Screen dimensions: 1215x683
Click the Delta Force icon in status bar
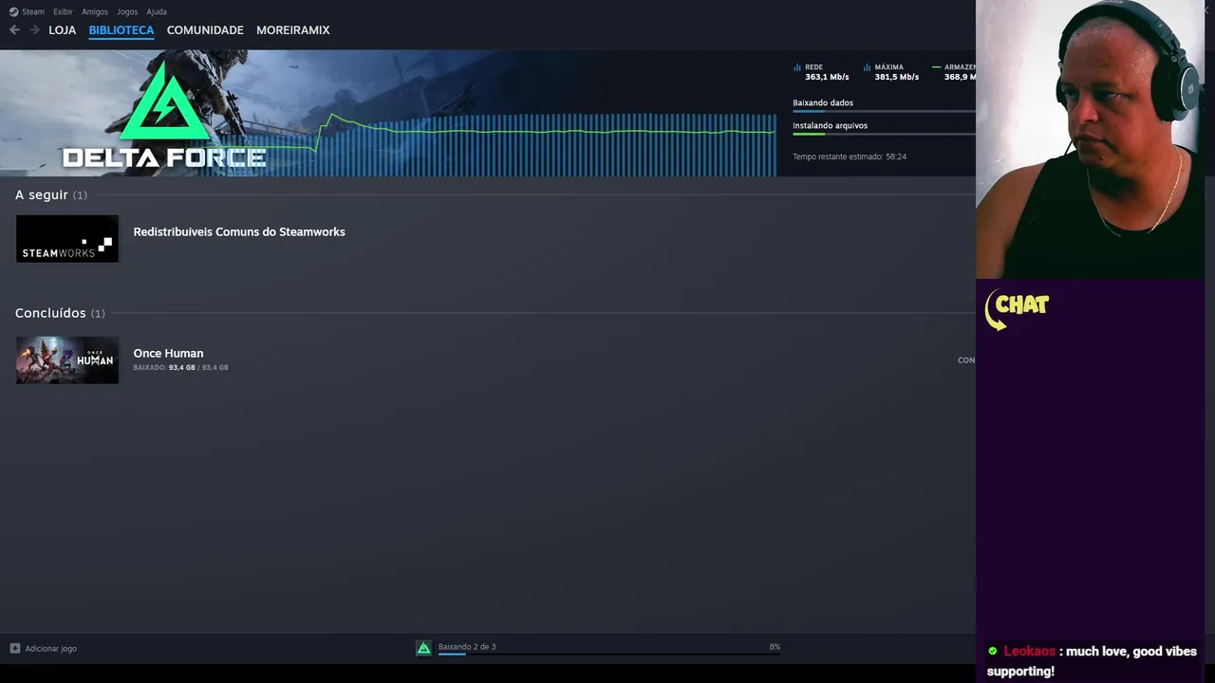coord(424,648)
